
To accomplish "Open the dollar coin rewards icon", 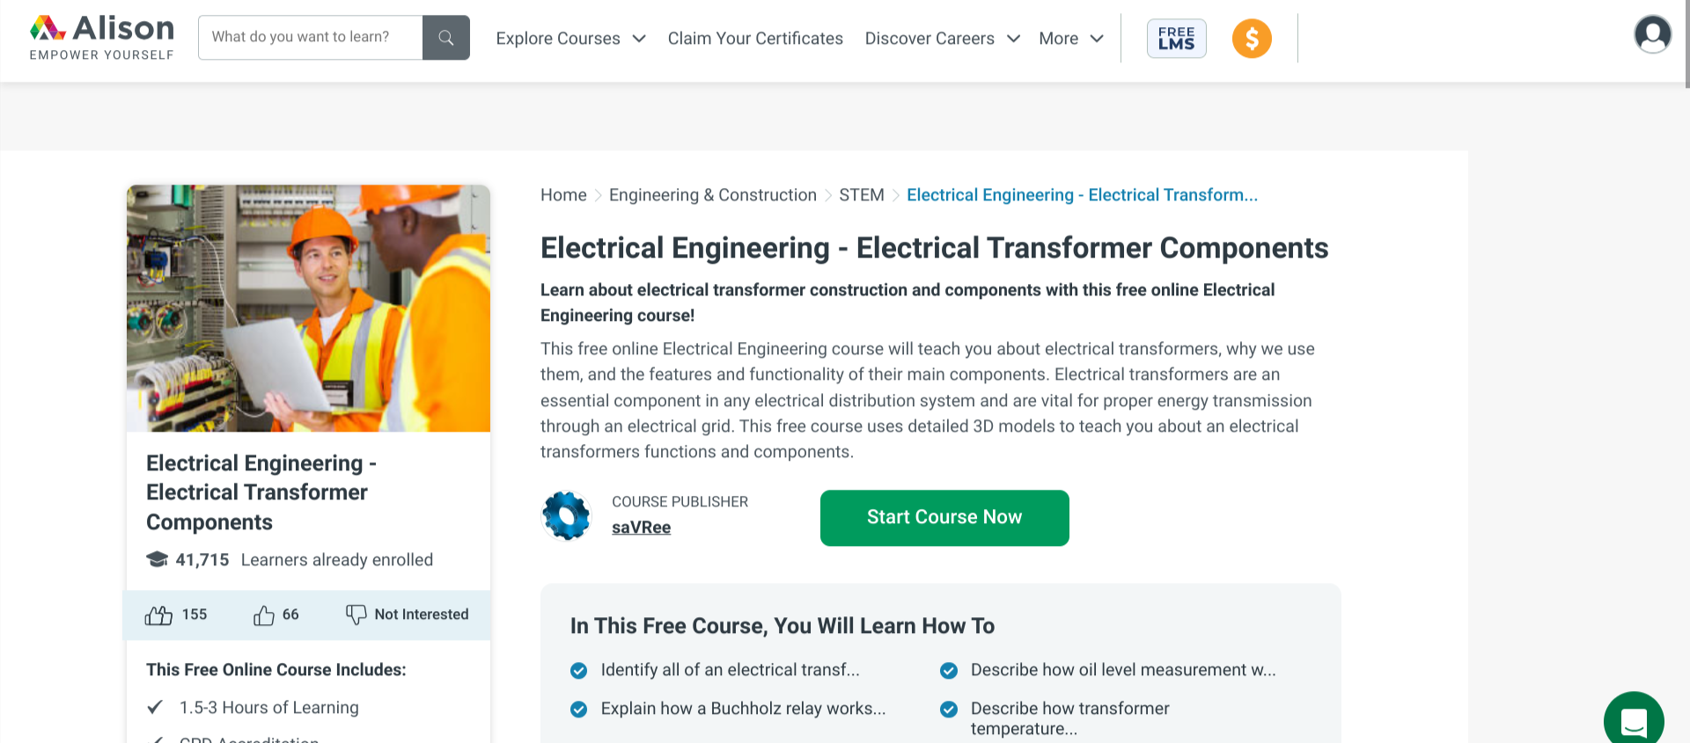I will pos(1251,38).
